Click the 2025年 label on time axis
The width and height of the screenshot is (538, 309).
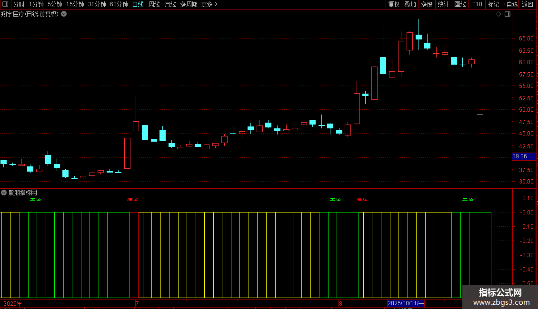pyautogui.click(x=13, y=303)
